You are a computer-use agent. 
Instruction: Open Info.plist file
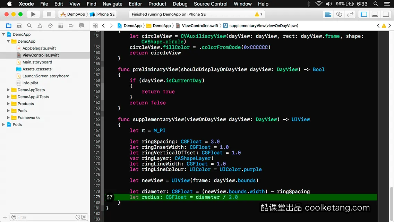click(x=30, y=83)
